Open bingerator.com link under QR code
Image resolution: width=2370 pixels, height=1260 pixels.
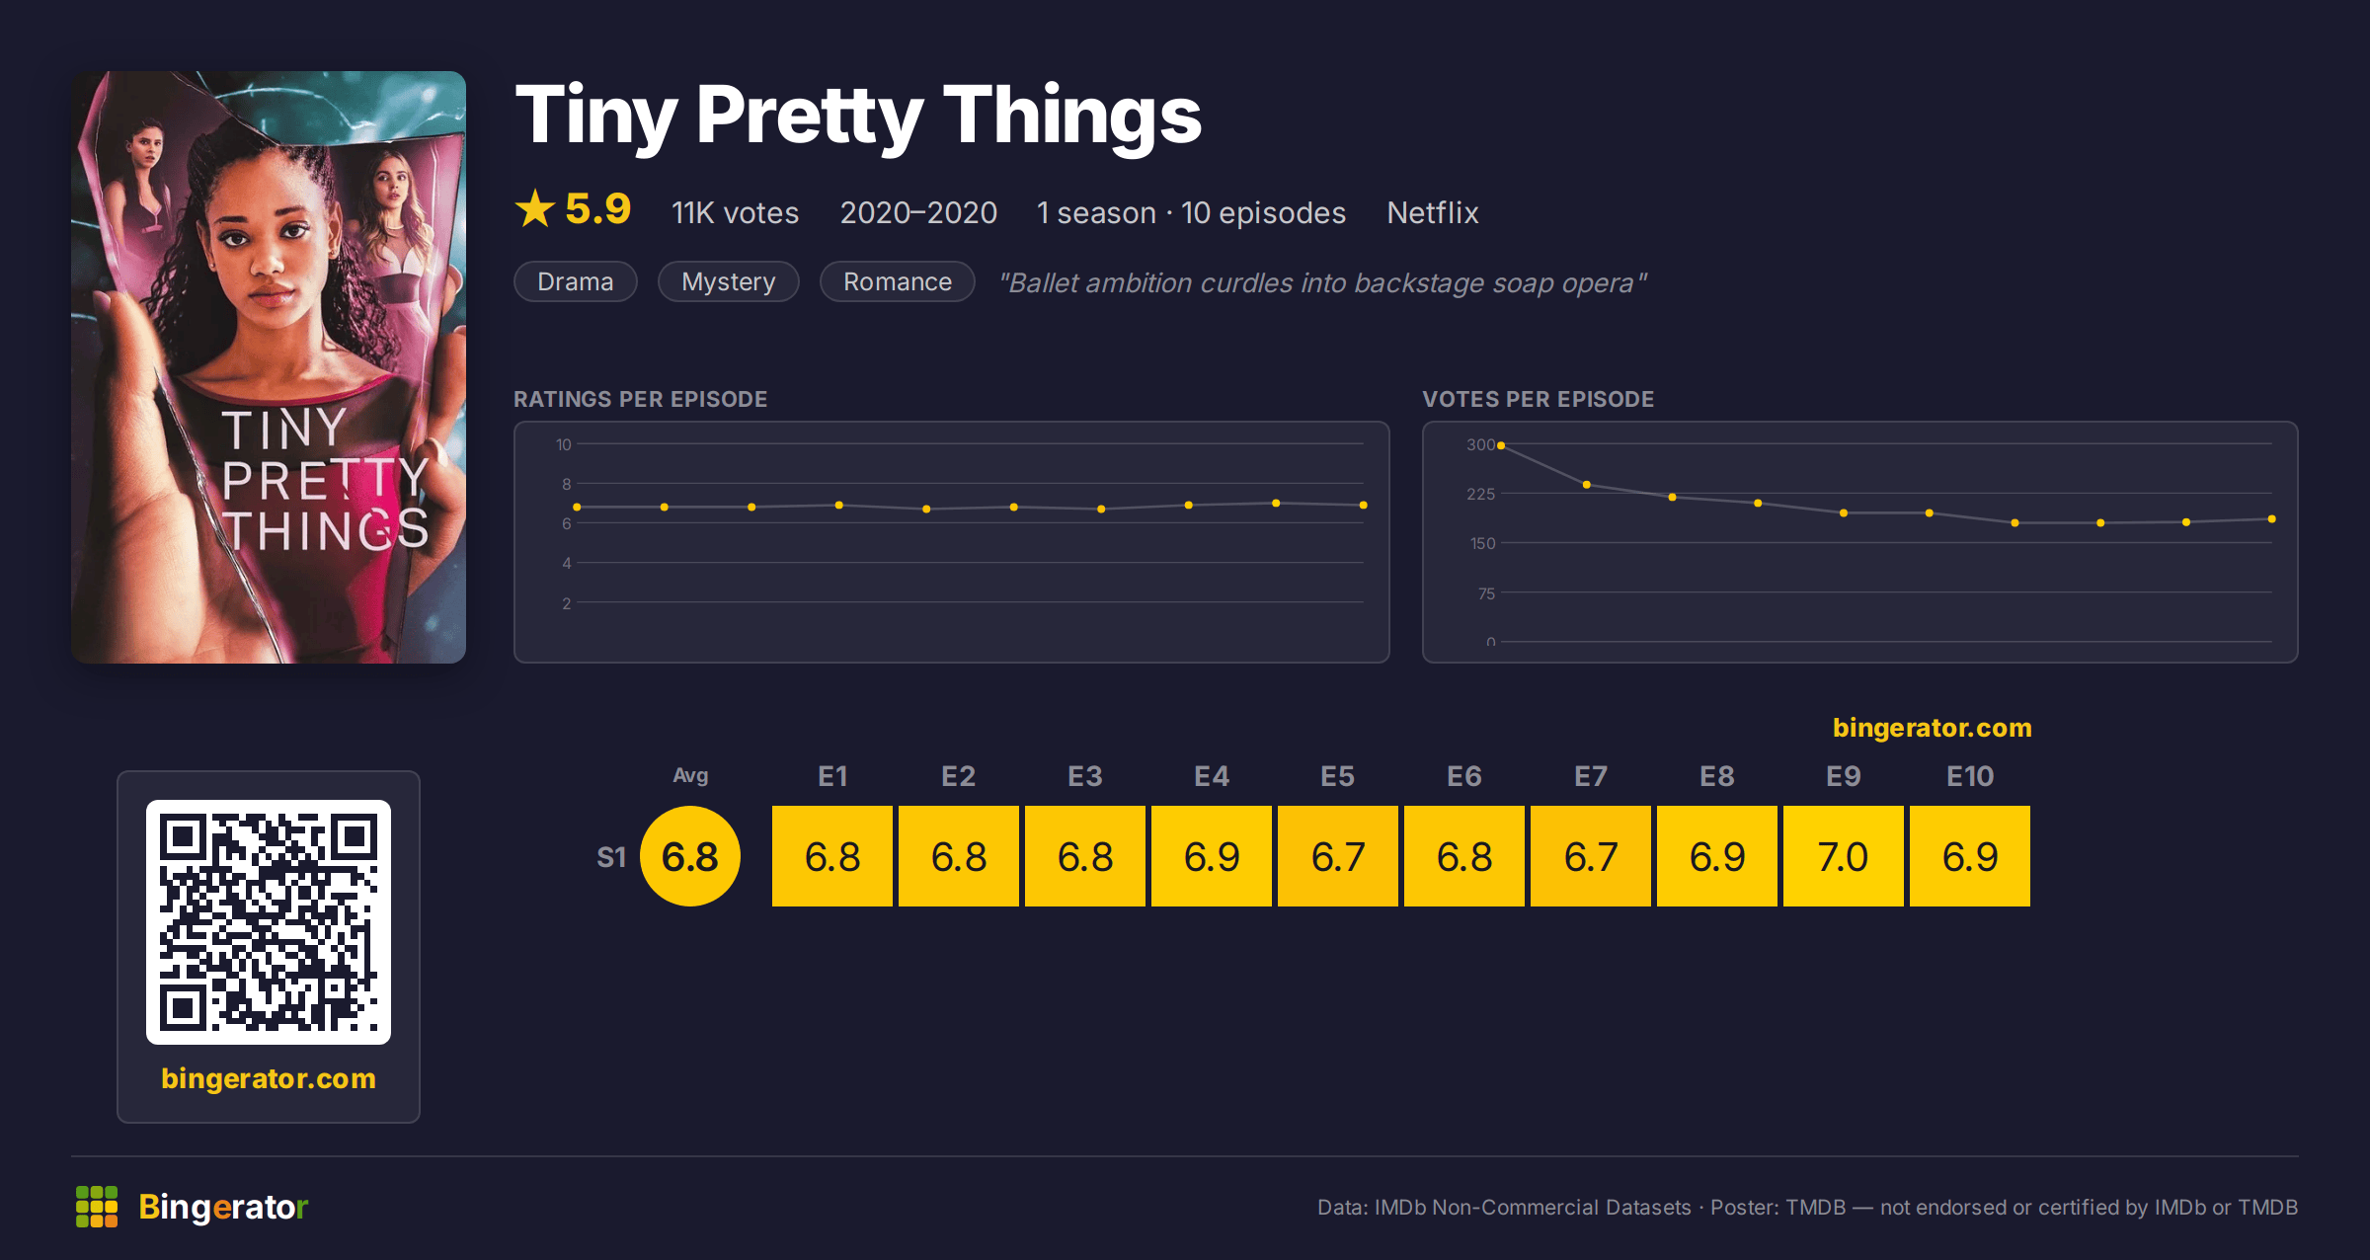point(269,1078)
